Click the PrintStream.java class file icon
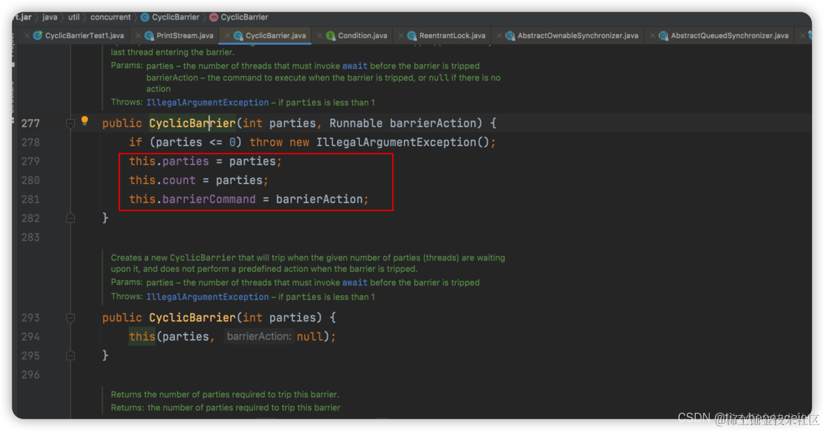 point(149,35)
